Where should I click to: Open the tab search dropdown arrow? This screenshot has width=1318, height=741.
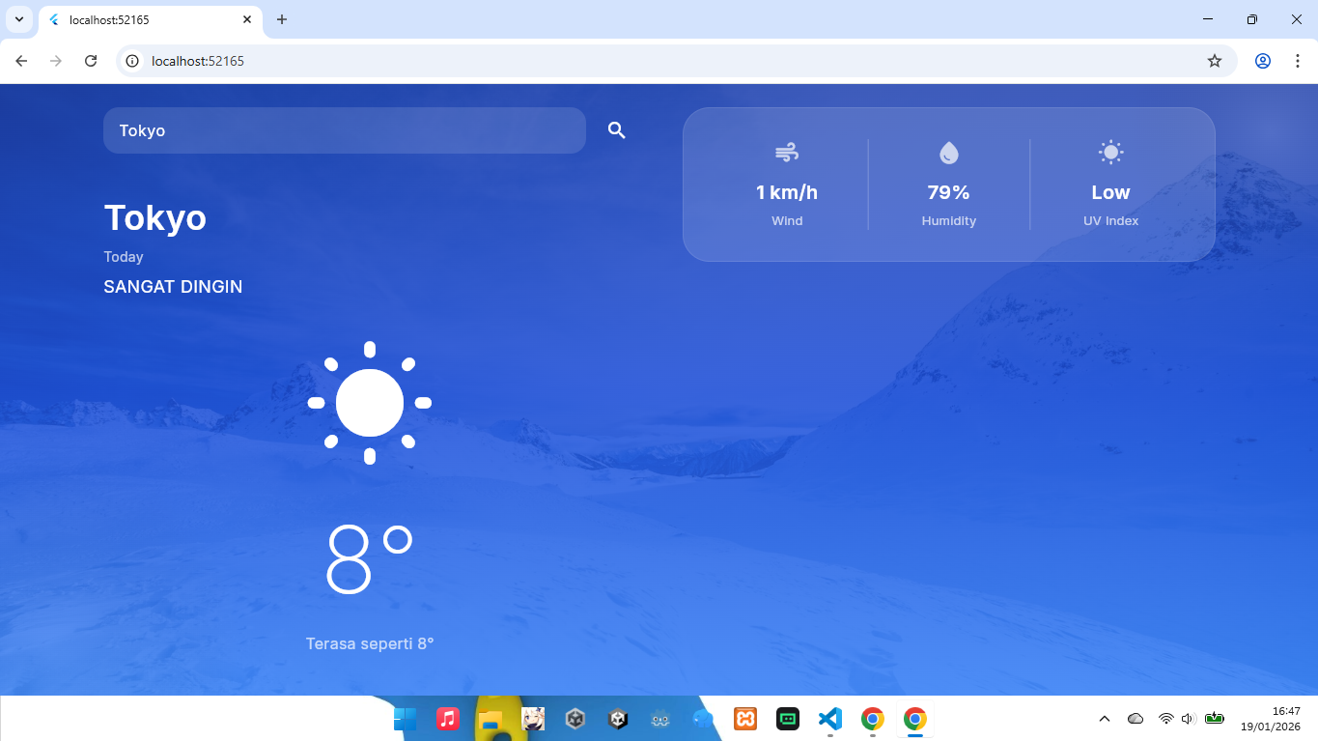(x=18, y=19)
